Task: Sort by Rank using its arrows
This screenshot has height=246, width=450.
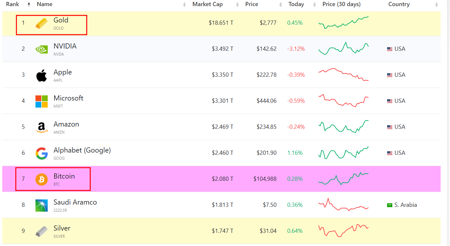Action: click(29, 4)
